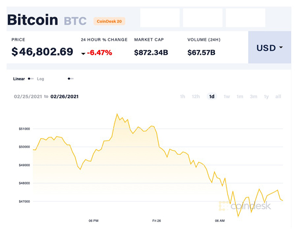Open the USD currency dropdown

pos(269,48)
